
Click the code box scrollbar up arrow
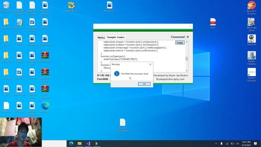tap(187, 42)
